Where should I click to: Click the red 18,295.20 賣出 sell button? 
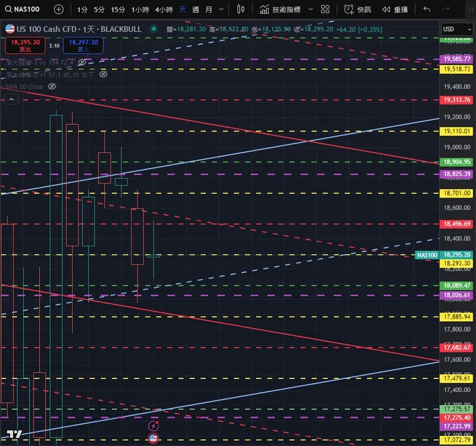point(25,45)
